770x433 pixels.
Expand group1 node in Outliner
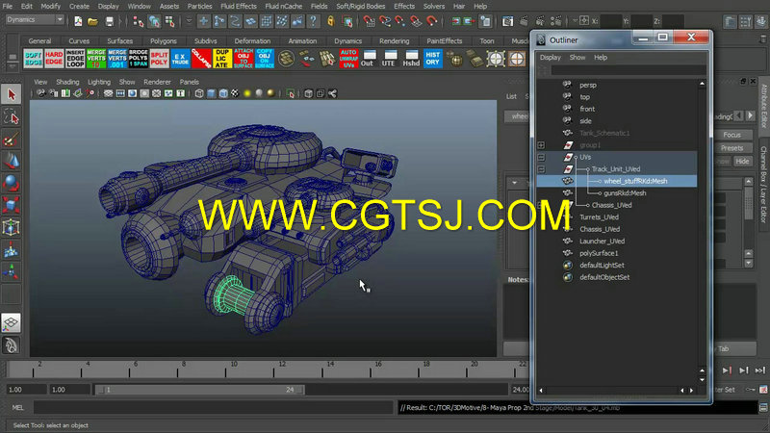click(x=541, y=145)
